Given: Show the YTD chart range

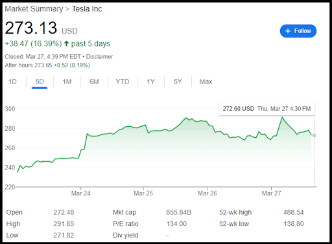Looking at the screenshot, I should [x=123, y=82].
